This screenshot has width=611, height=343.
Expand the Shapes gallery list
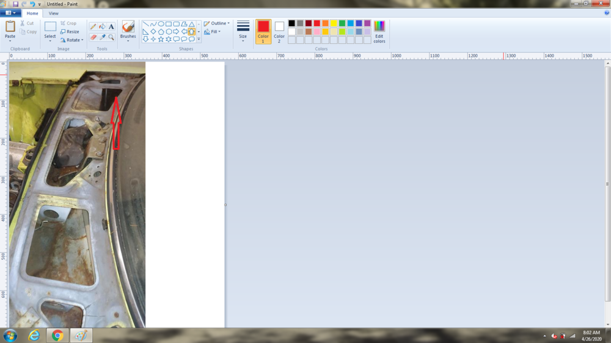click(199, 39)
